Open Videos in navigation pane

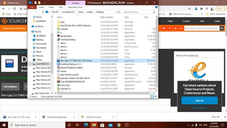[39, 60]
